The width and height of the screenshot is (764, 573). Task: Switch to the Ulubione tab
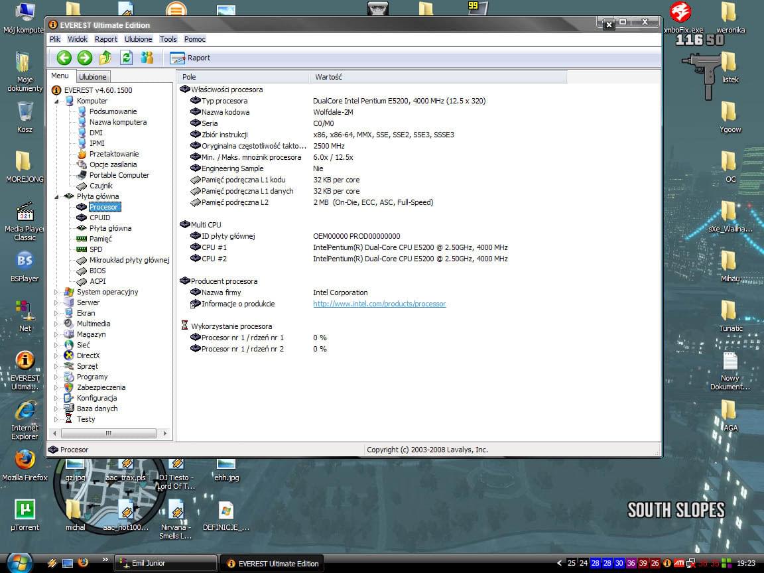tap(93, 77)
